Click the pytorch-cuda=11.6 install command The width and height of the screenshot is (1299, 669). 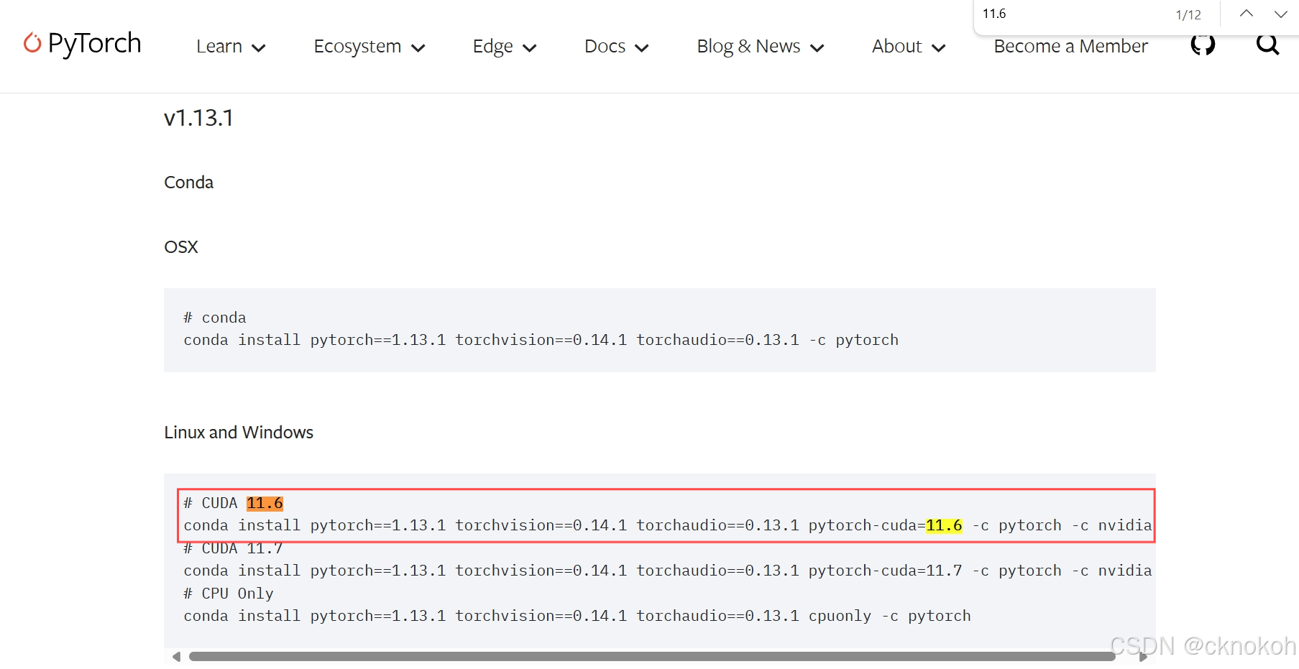coord(667,525)
